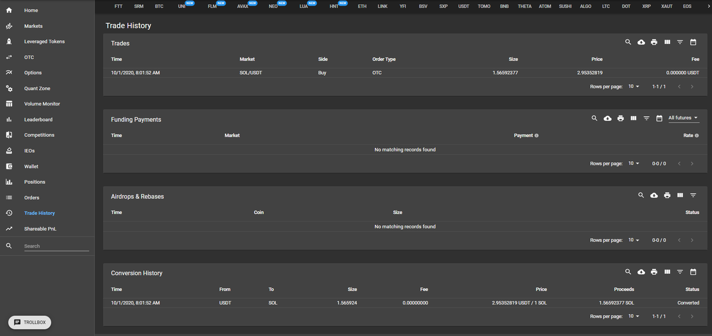Image resolution: width=712 pixels, height=336 pixels.
Task: Download Trades table as CSV
Action: tap(641, 42)
